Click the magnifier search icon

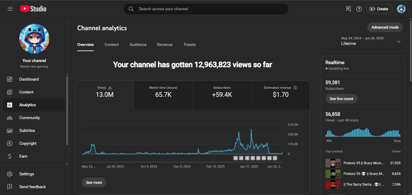[131, 9]
